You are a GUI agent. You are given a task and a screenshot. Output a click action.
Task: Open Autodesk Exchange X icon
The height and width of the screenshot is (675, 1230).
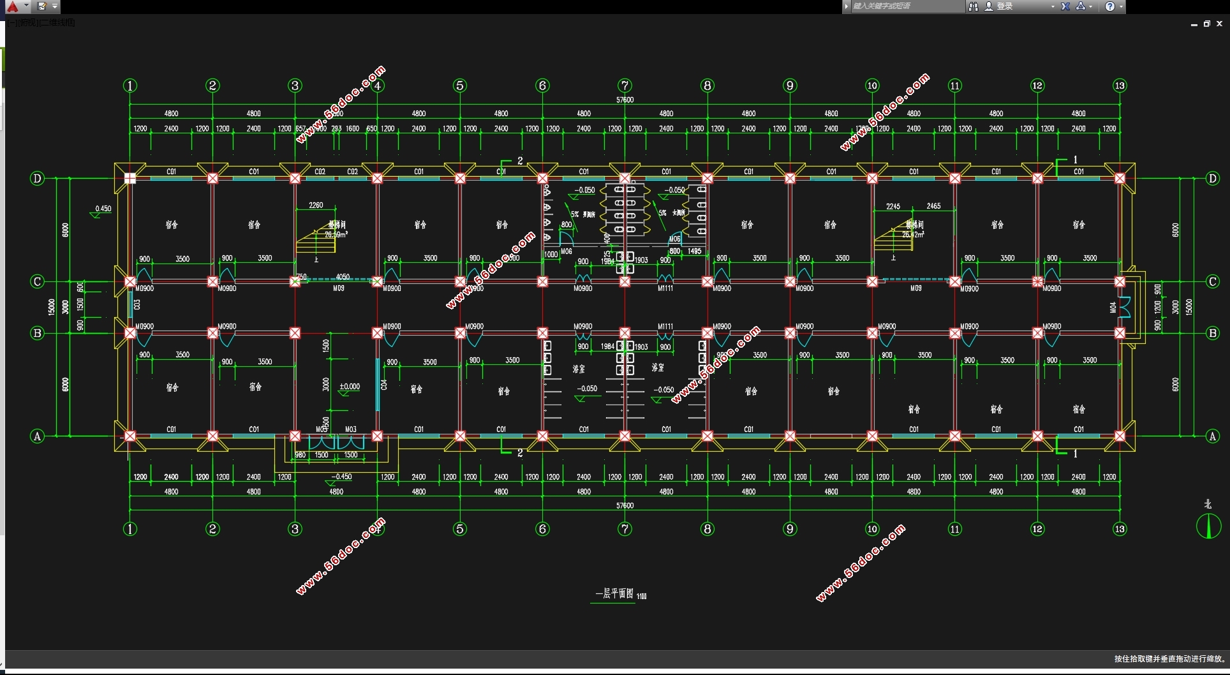coord(1065,6)
